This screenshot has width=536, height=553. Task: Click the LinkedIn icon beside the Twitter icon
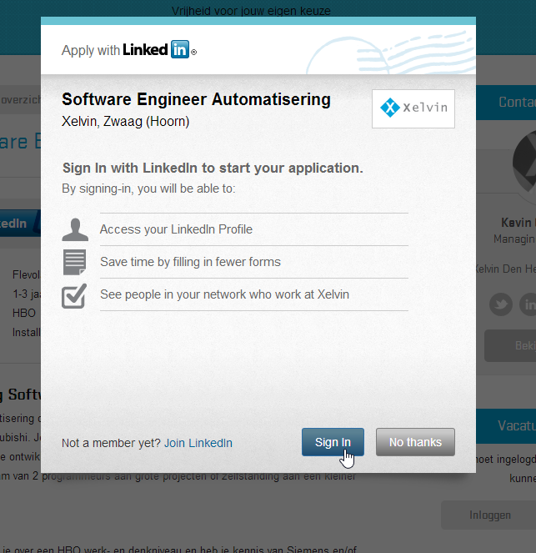click(x=528, y=305)
